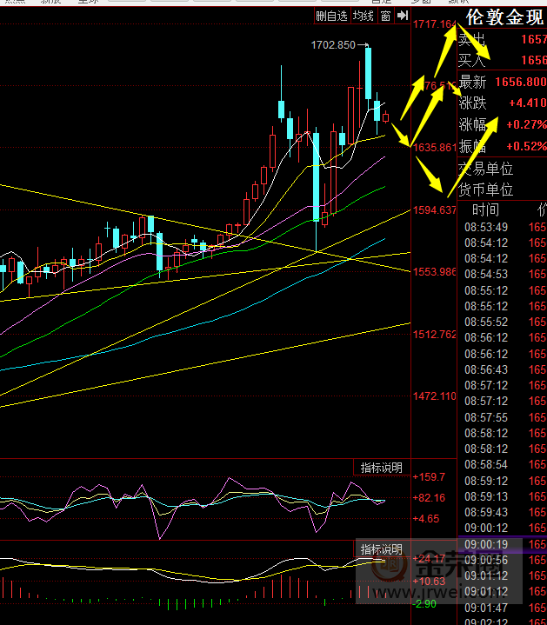Click the 时间 column header
Image resolution: width=547 pixels, height=625 pixels.
point(485,209)
